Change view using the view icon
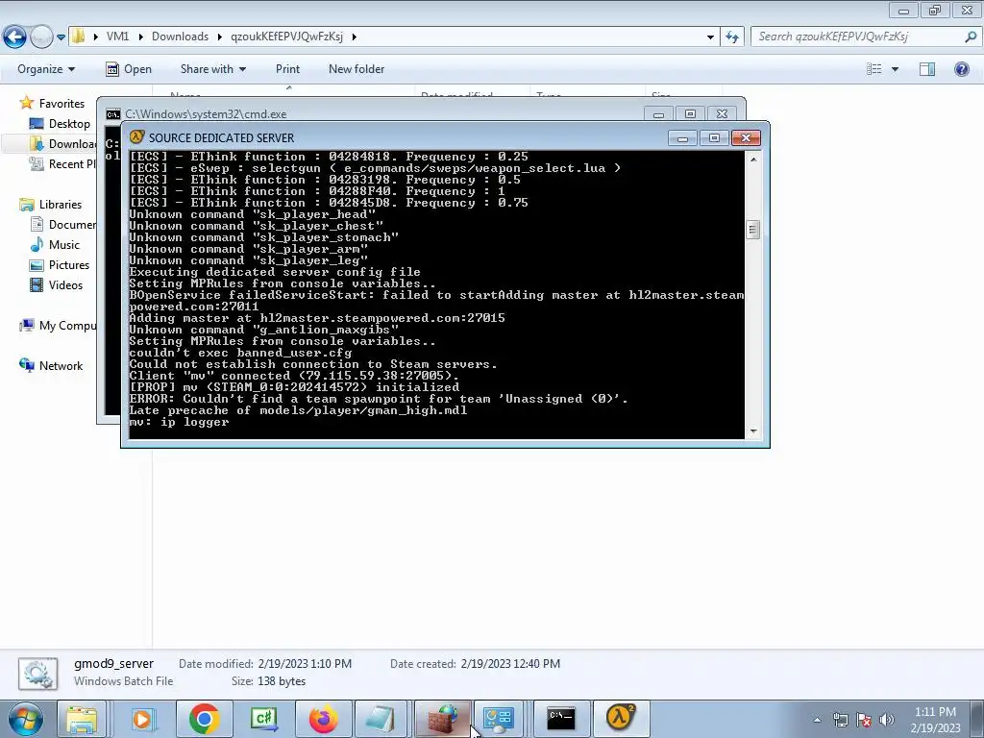This screenshot has width=984, height=738. tap(873, 69)
